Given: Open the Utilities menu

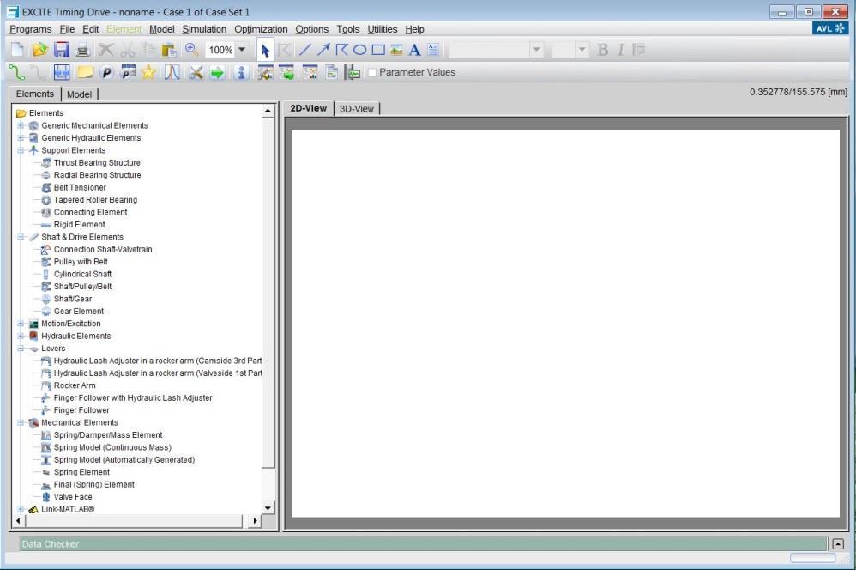Looking at the screenshot, I should (x=383, y=29).
